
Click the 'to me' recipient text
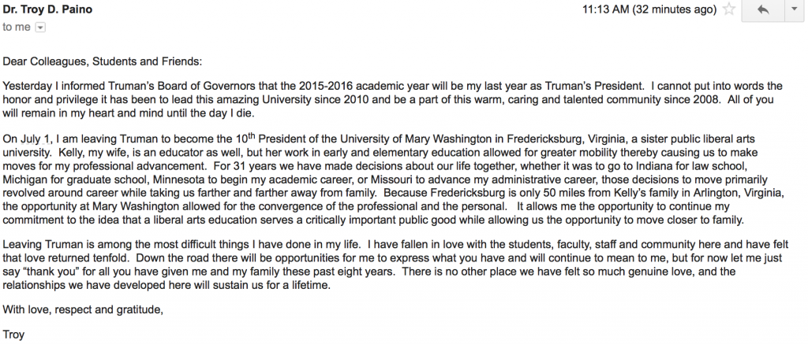click(17, 27)
